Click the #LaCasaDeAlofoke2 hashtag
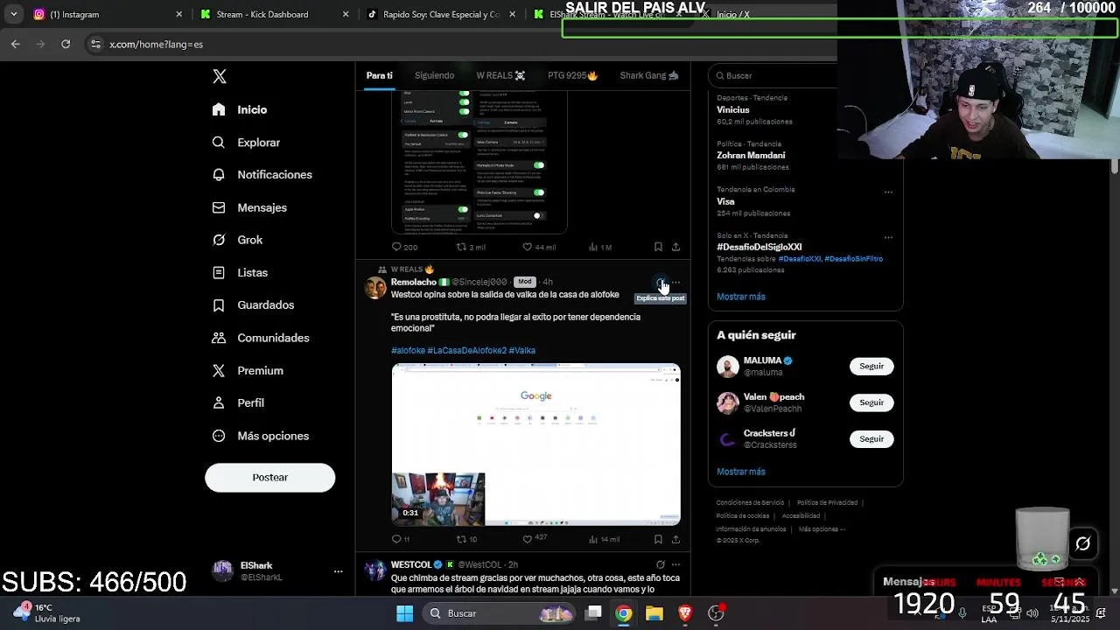The height and width of the screenshot is (630, 1120). (467, 350)
